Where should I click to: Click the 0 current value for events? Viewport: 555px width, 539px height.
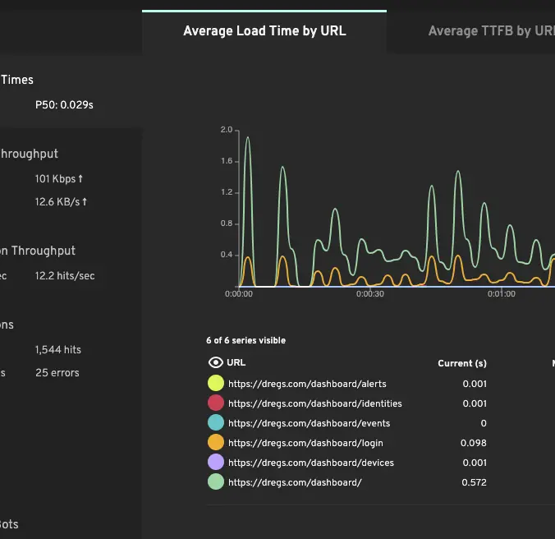[x=484, y=423]
